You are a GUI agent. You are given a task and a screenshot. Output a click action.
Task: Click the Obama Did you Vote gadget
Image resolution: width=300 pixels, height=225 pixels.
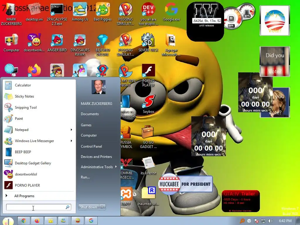coord(275,21)
